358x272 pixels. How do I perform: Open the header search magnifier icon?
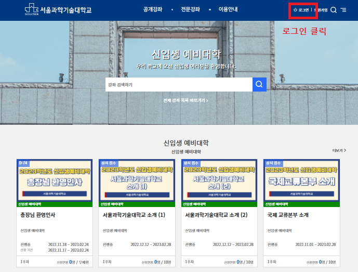[334, 10]
